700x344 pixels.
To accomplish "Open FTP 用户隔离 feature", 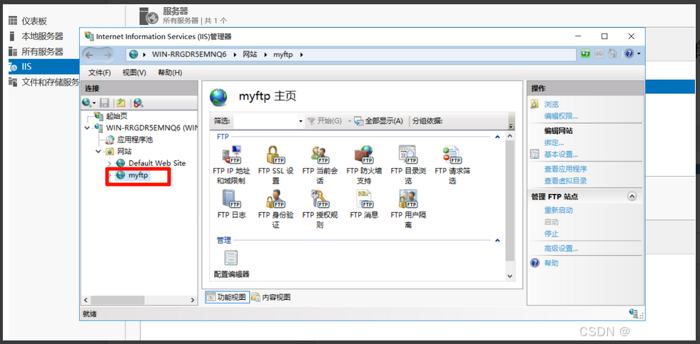I will coord(408,209).
